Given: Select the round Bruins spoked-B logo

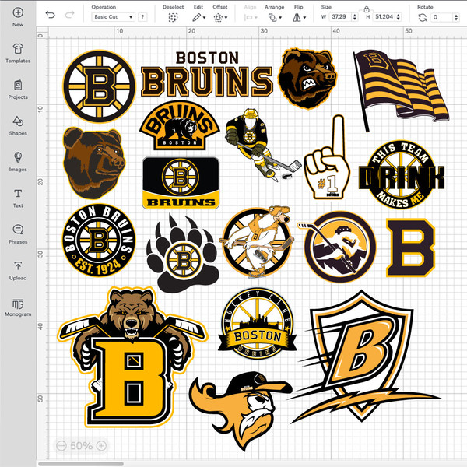Looking at the screenshot, I should (99, 86).
